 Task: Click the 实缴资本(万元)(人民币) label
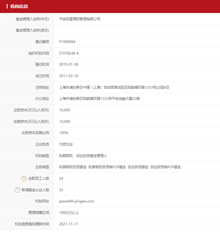[31, 122]
